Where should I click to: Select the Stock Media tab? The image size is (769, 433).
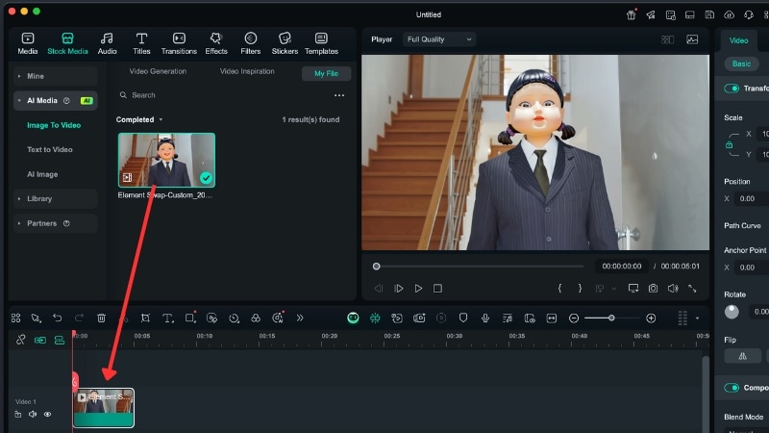[67, 43]
